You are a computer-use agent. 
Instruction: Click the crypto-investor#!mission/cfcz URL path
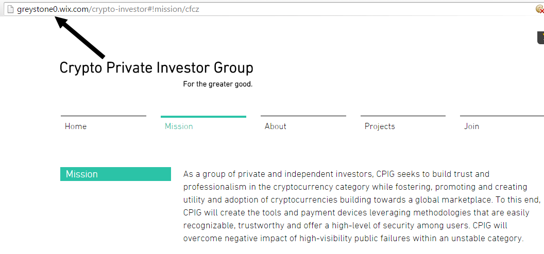(144, 9)
